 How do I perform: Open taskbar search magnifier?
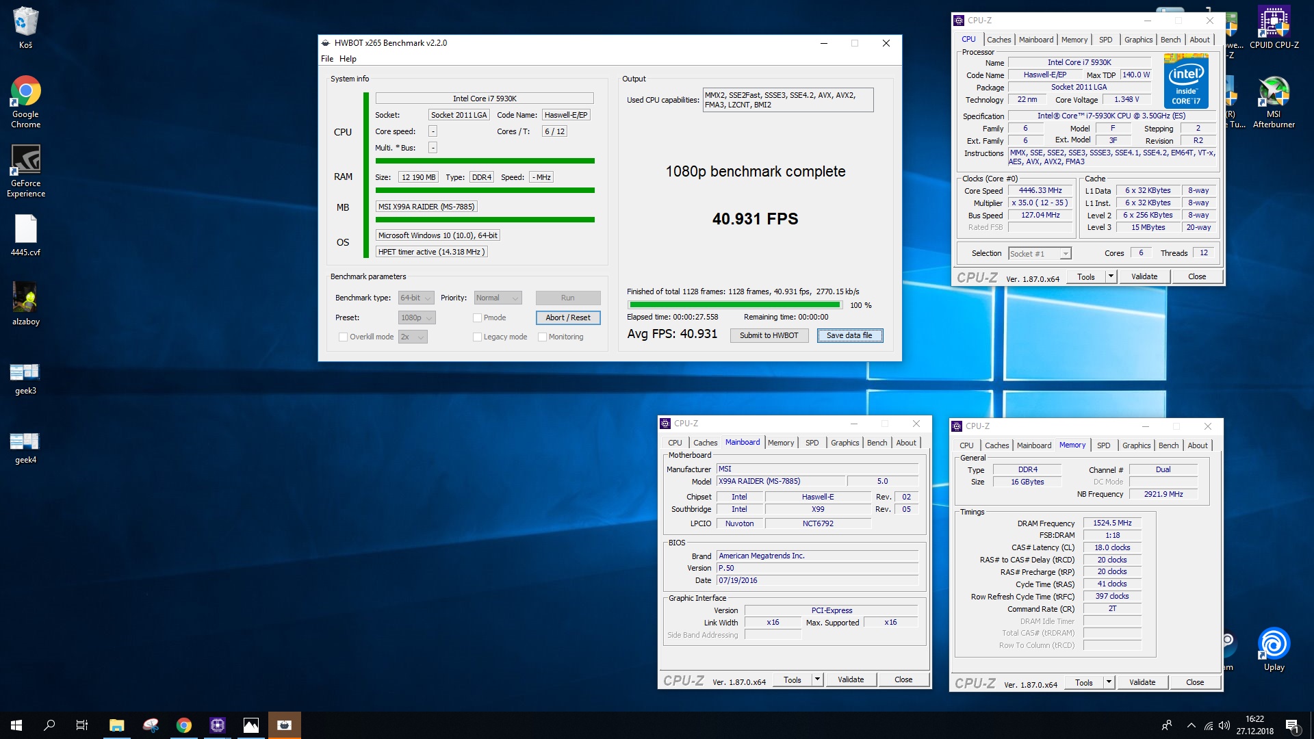49,725
